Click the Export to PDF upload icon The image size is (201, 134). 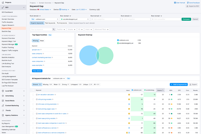(x=187, y=6)
